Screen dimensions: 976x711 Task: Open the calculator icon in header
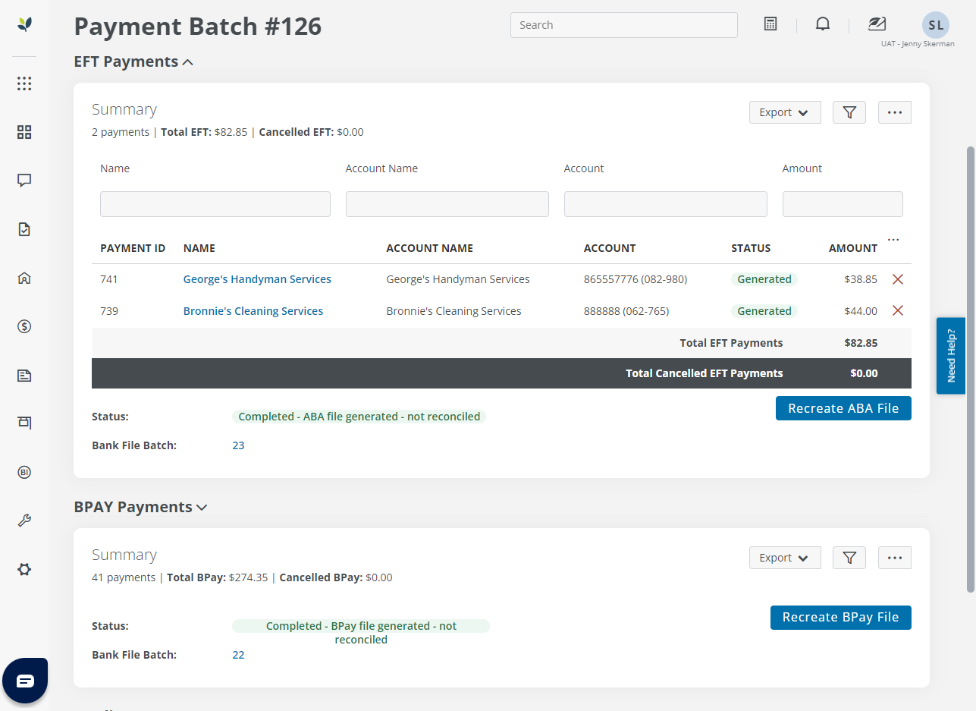point(770,24)
